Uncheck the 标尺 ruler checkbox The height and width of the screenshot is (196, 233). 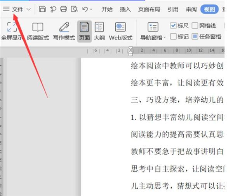173,26
